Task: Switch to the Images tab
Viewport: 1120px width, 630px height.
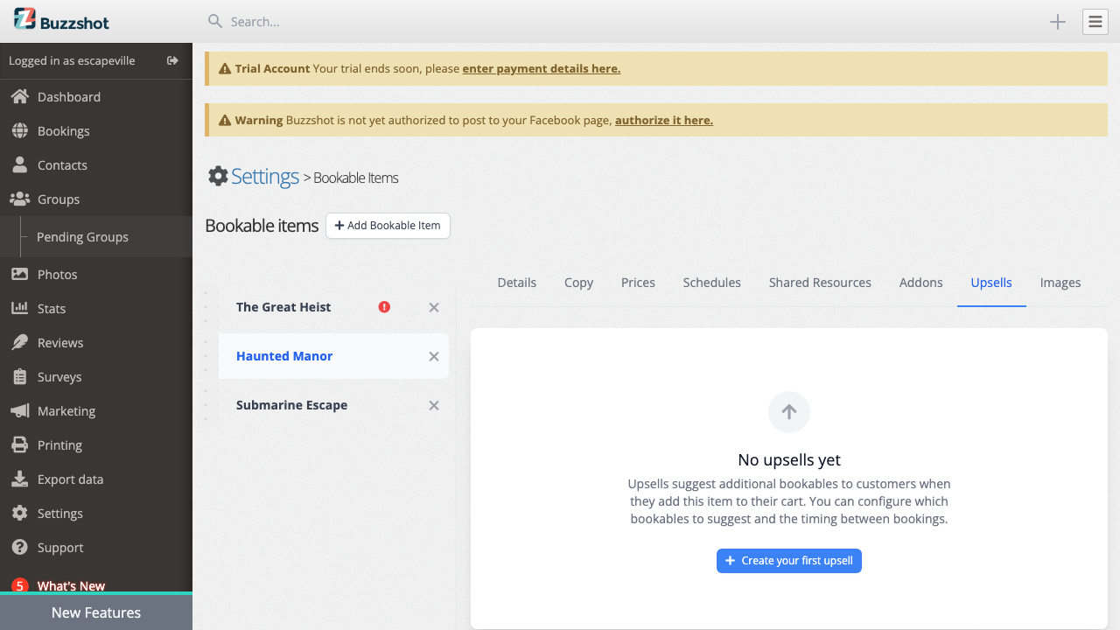Action: [1060, 282]
